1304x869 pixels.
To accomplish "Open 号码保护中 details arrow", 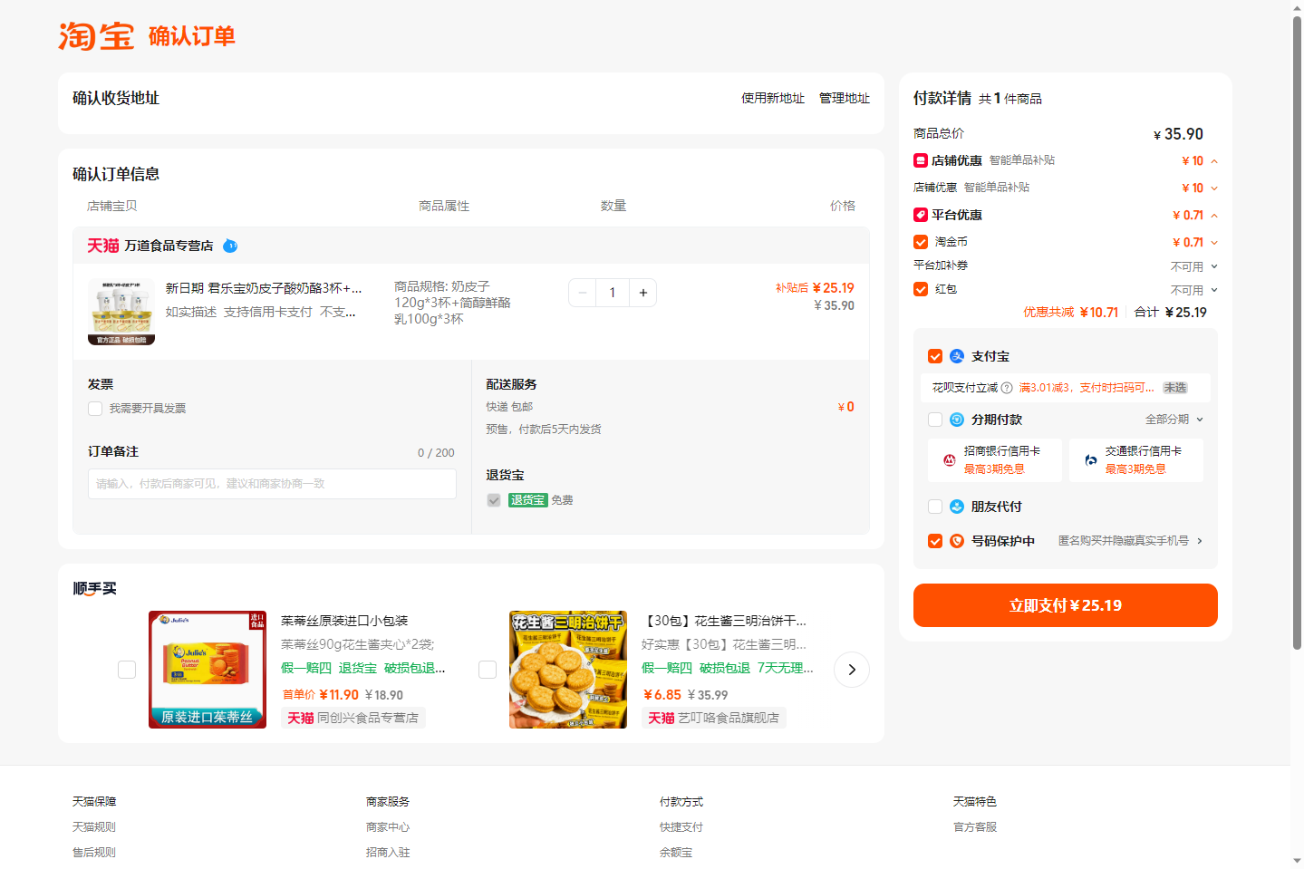I will point(1200,541).
